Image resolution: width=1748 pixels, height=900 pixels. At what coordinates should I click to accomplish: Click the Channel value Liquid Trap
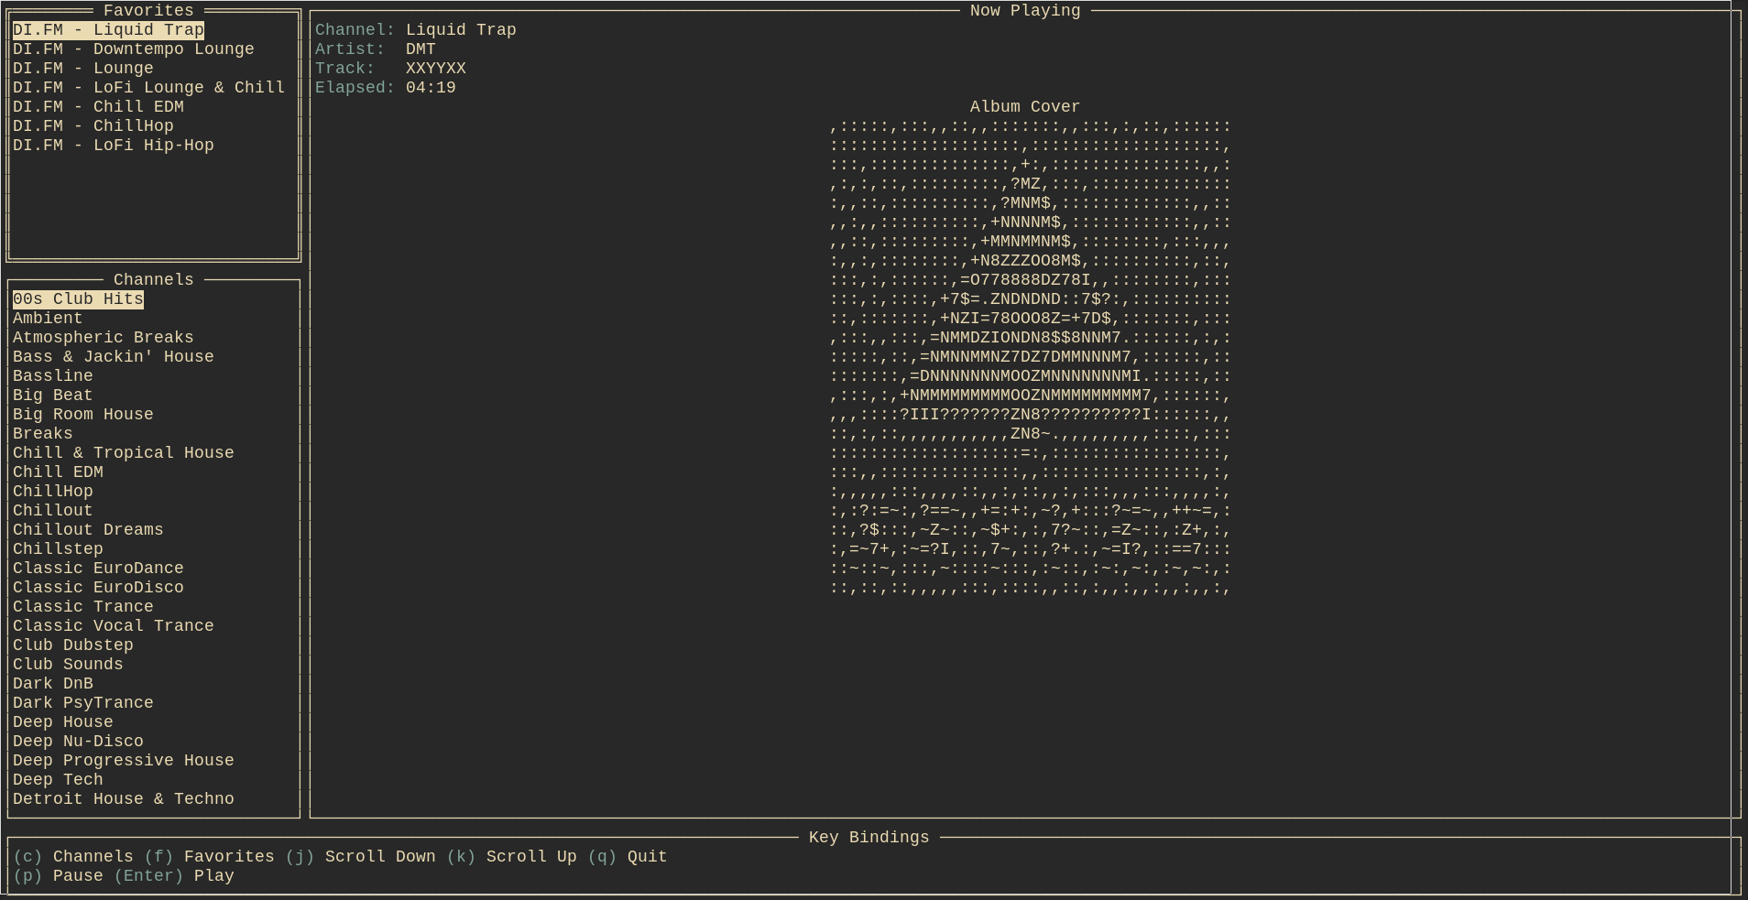point(461,29)
